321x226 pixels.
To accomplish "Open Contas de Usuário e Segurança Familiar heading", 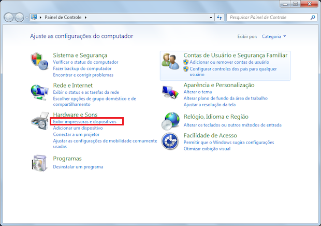I will (x=236, y=55).
